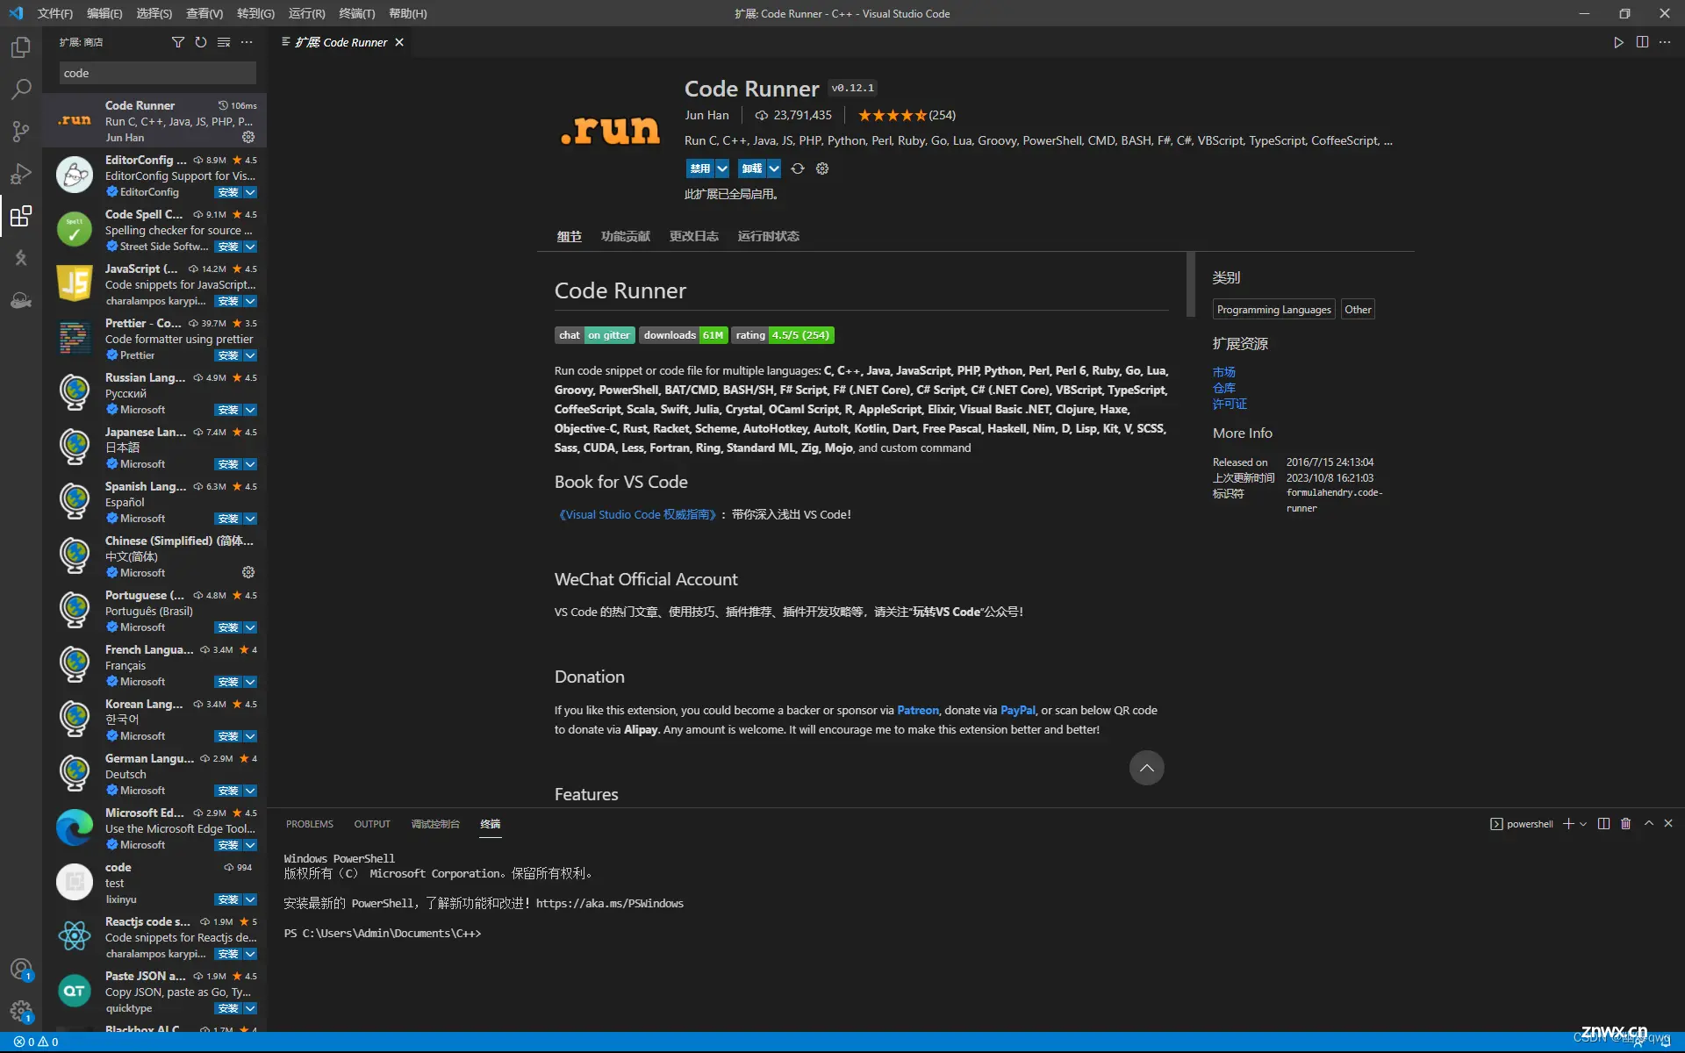Click the README vertical scrollbar
Screen dimensions: 1685x1053
tap(1191, 284)
